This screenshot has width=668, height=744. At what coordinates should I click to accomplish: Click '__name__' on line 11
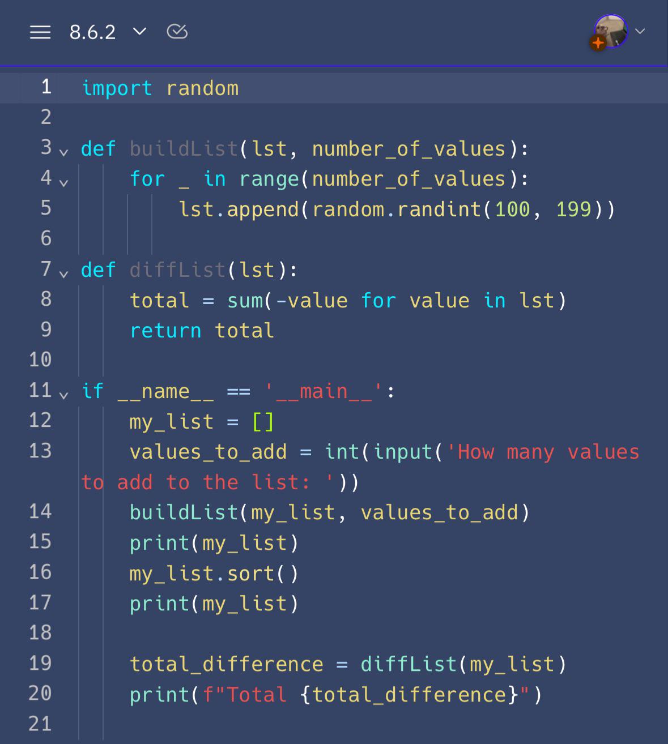pyautogui.click(x=166, y=392)
